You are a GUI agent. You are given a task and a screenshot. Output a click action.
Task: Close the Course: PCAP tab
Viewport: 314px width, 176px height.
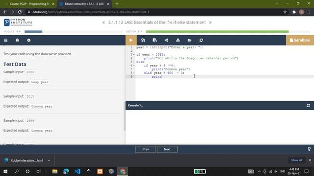tap(53, 4)
